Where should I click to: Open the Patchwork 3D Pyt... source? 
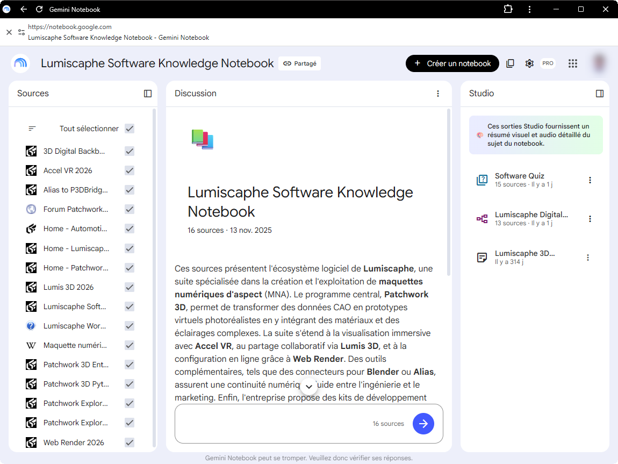pos(76,384)
